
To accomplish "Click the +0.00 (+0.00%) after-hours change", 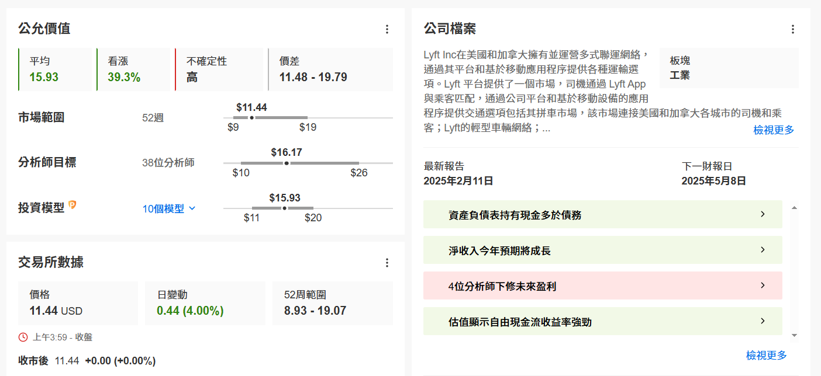I will point(120,361).
